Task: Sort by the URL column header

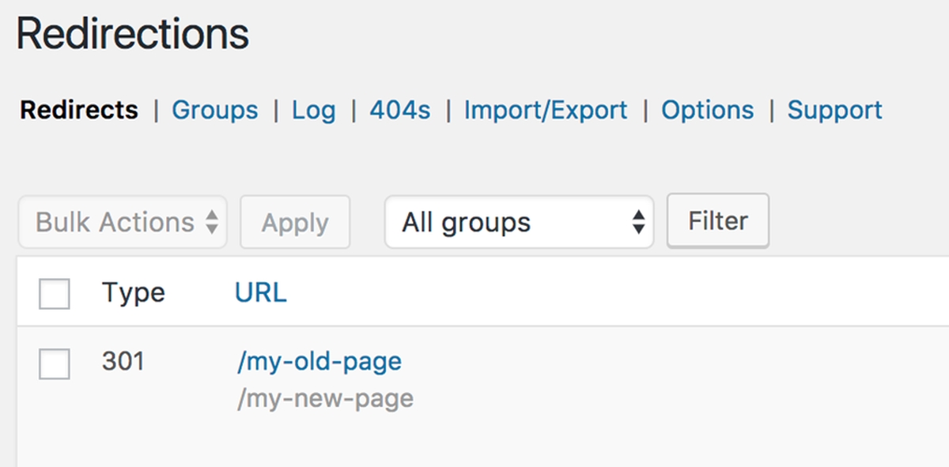Action: 260,293
